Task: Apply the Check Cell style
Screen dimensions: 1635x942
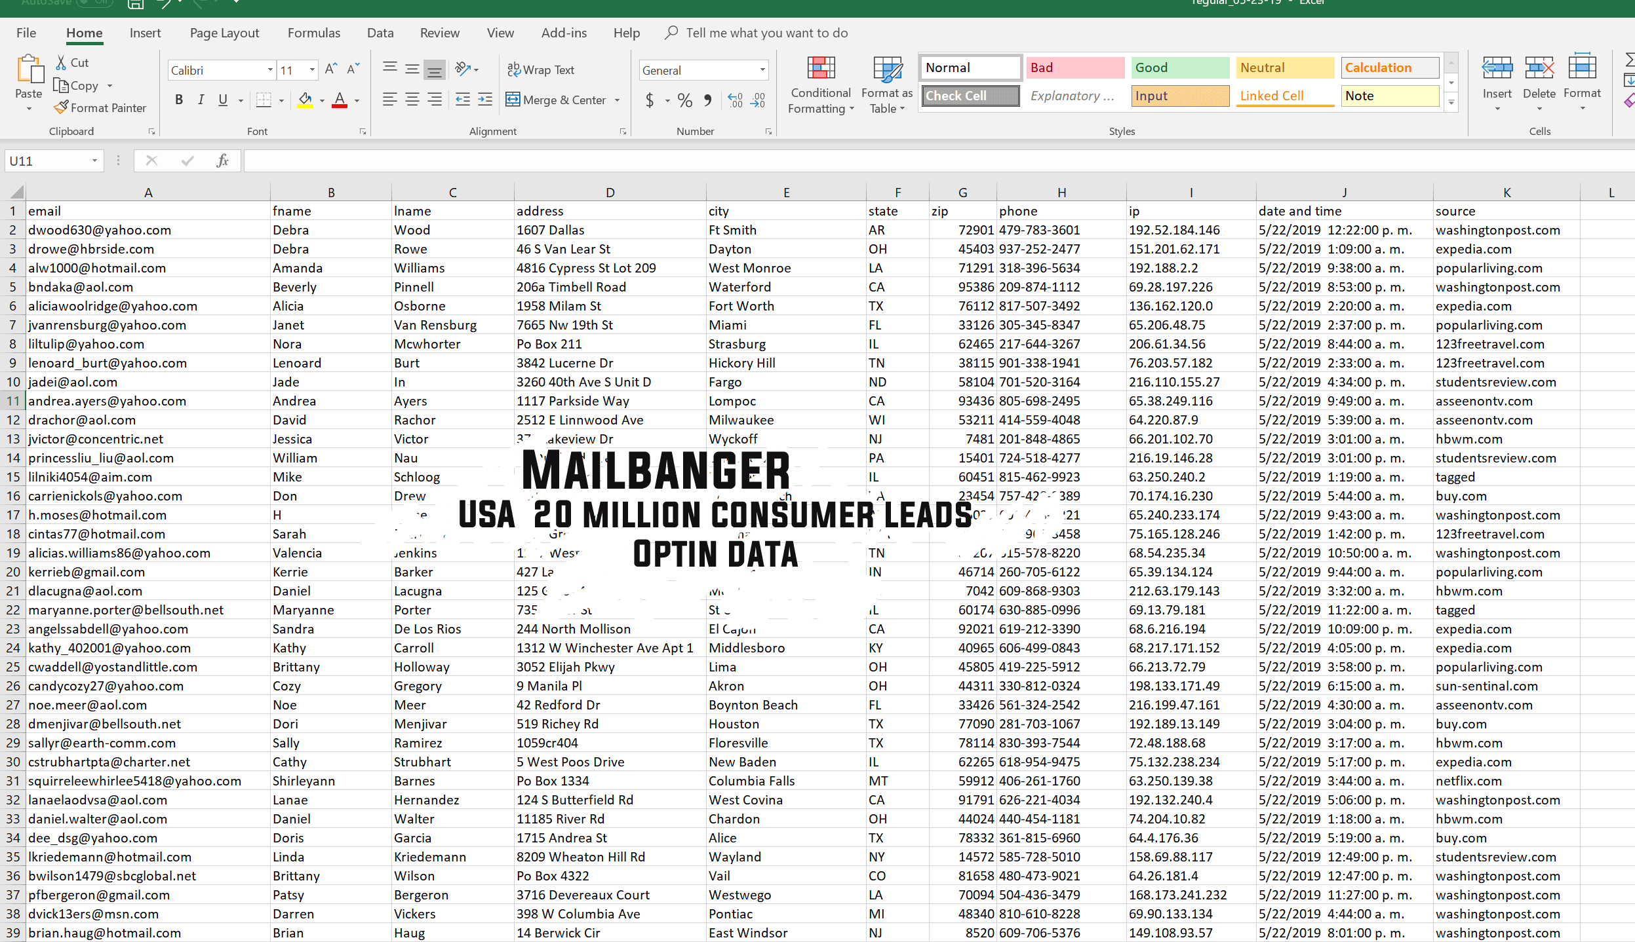Action: [970, 96]
